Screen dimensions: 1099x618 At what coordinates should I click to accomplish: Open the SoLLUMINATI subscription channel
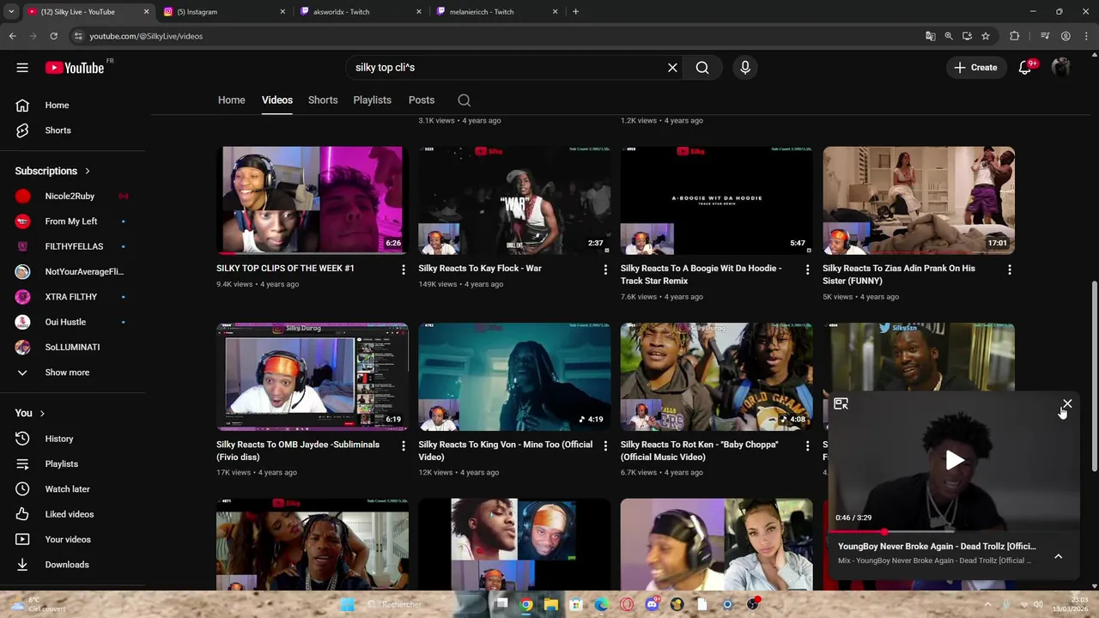pyautogui.click(x=72, y=348)
